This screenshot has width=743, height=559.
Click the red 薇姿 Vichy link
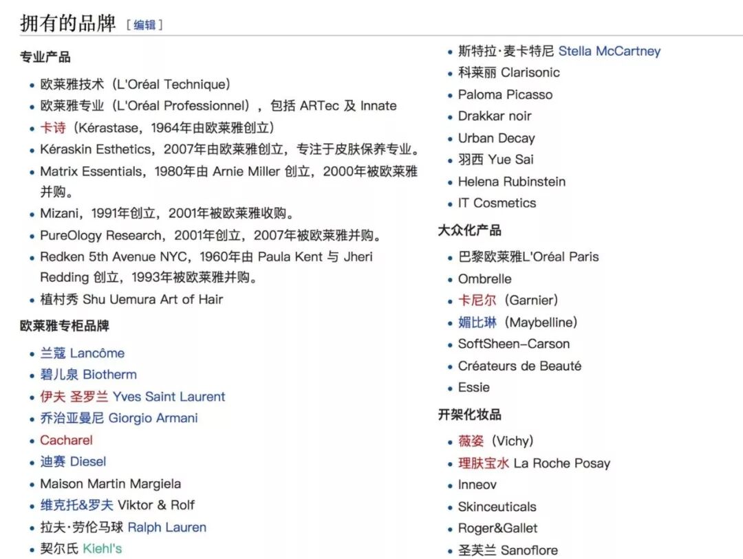click(471, 441)
